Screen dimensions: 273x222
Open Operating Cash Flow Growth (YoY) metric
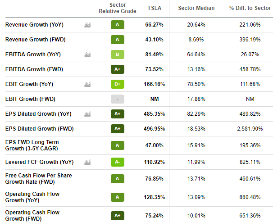point(32,197)
